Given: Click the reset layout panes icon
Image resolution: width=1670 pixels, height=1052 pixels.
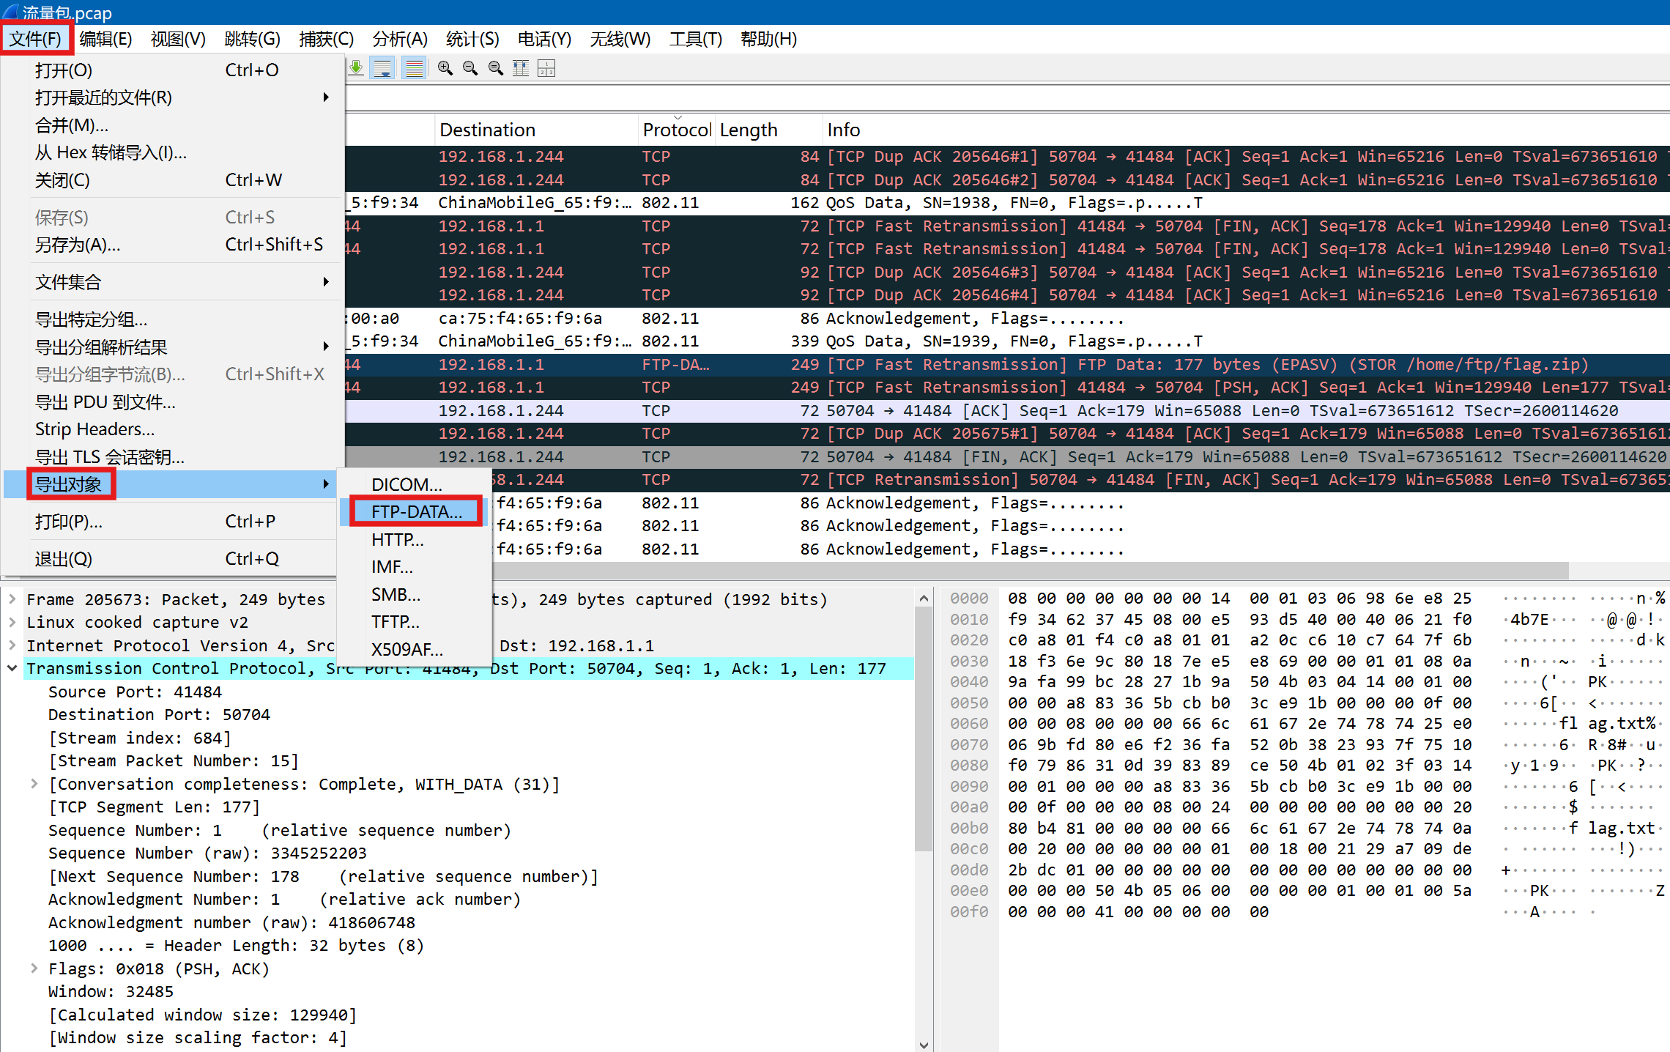Looking at the screenshot, I should tap(546, 68).
